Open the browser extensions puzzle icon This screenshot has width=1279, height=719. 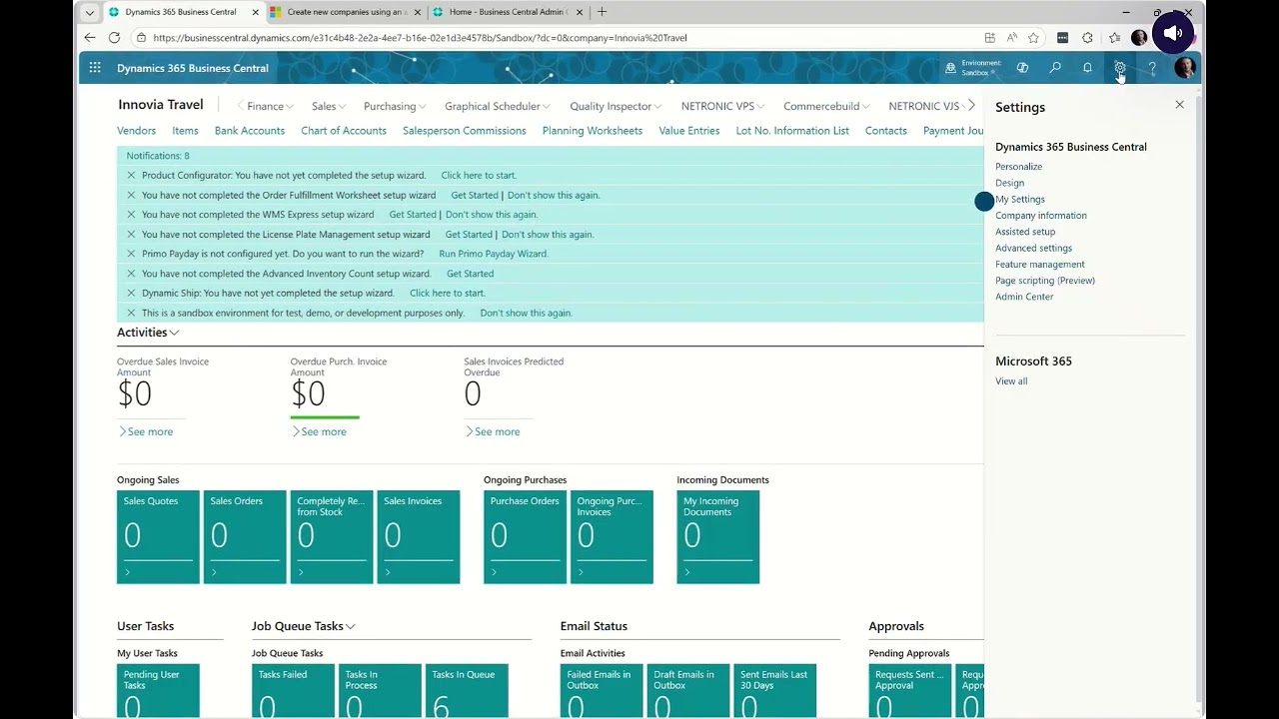[x=1088, y=38]
